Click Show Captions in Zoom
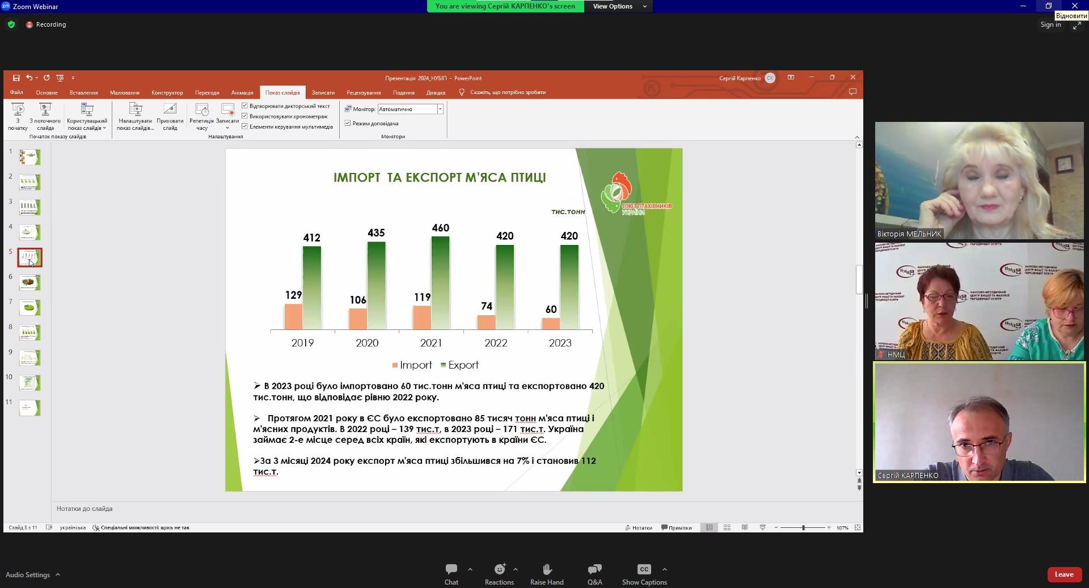 click(x=644, y=574)
